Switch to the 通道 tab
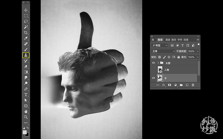Screen dimensions: 223x139 pyautogui.click(x=168, y=40)
